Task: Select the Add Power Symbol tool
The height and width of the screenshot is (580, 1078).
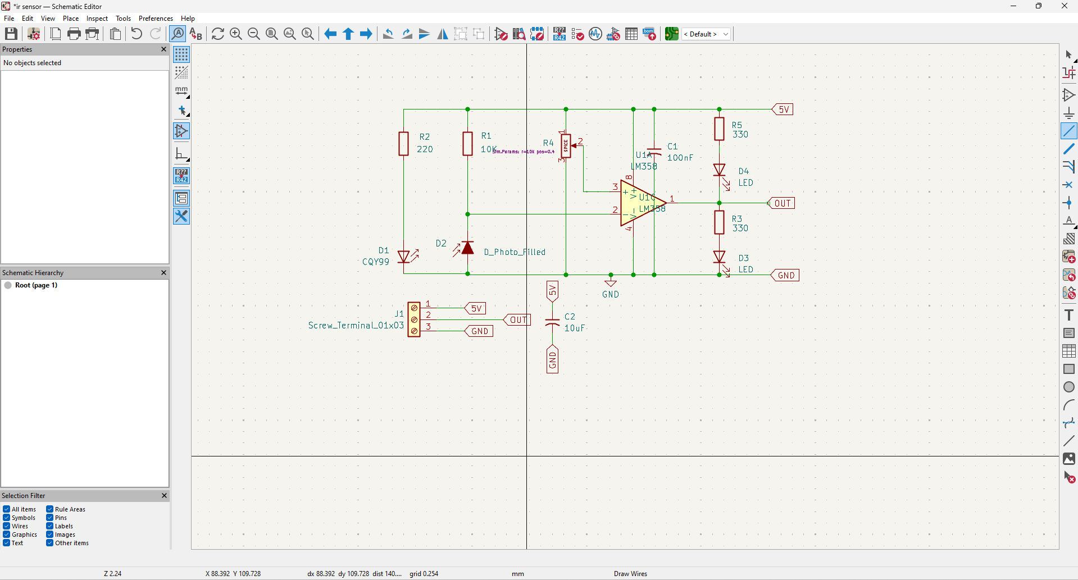Action: (1069, 113)
